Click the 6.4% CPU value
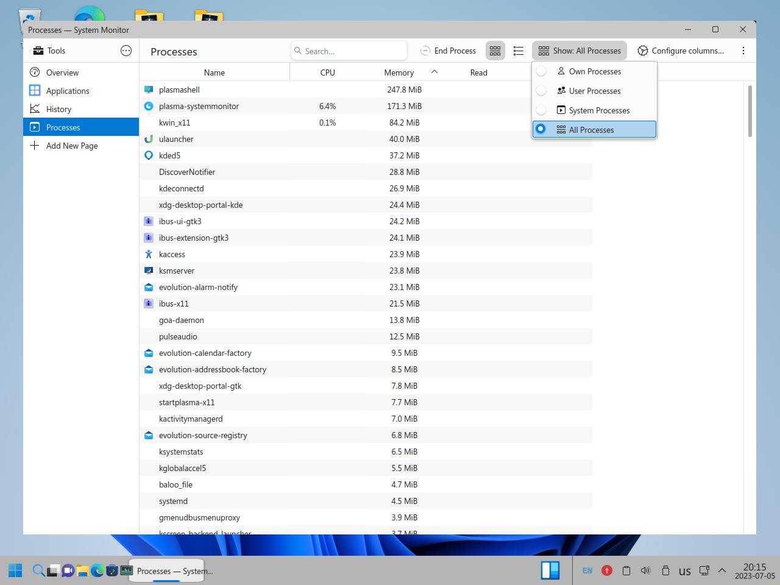Screen dimensions: 780x585 click(327, 106)
